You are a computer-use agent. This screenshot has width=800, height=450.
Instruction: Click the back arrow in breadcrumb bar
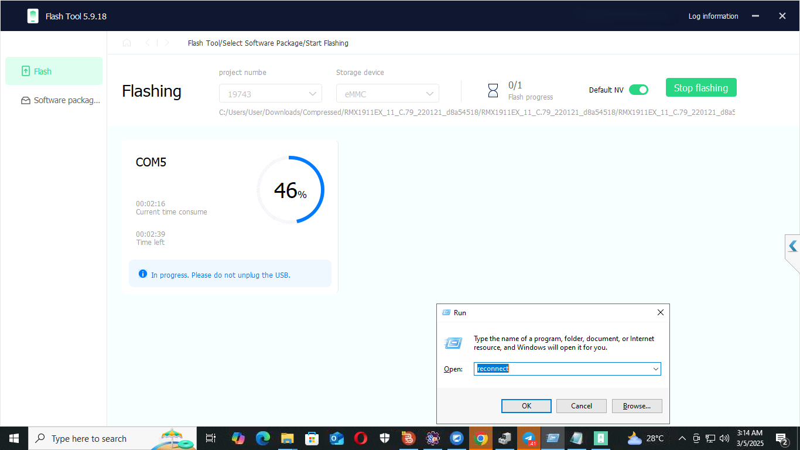pyautogui.click(x=148, y=43)
